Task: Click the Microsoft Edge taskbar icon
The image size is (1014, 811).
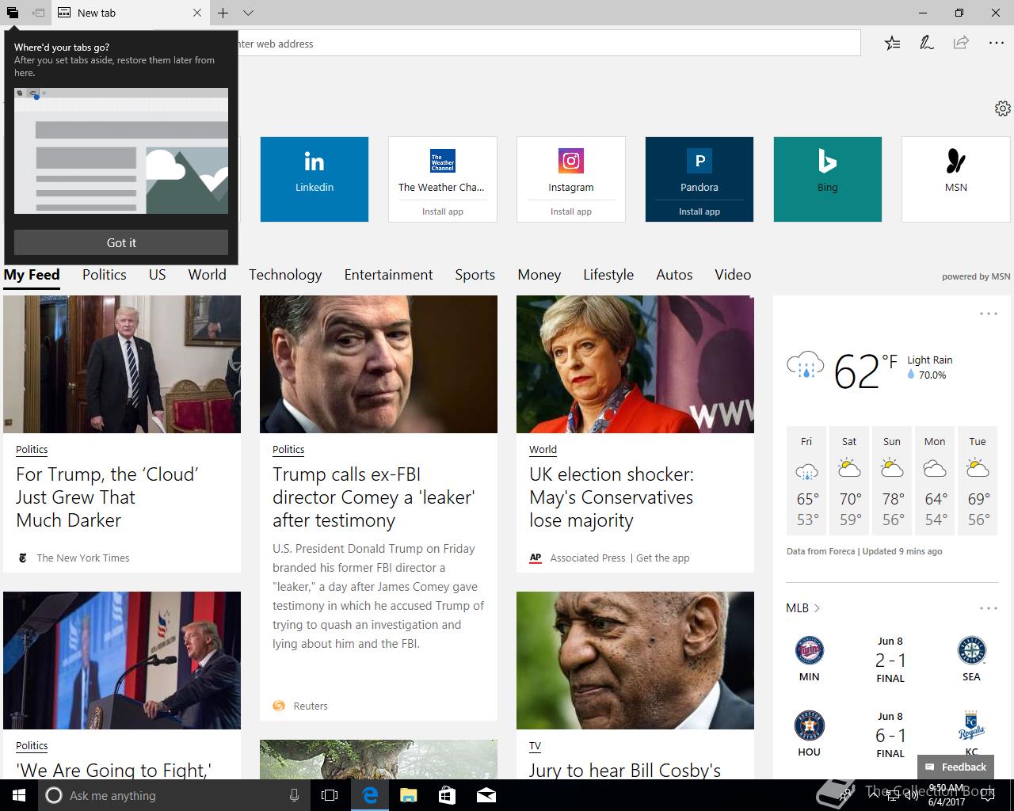Action: pyautogui.click(x=369, y=795)
